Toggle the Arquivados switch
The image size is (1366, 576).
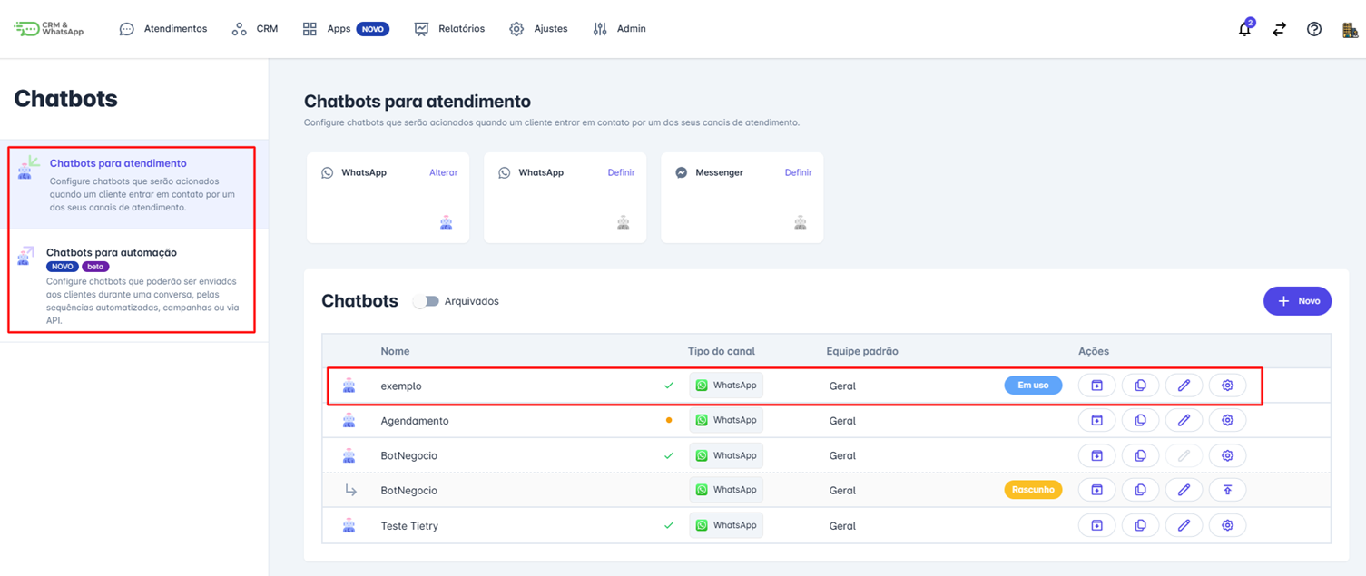pos(426,300)
